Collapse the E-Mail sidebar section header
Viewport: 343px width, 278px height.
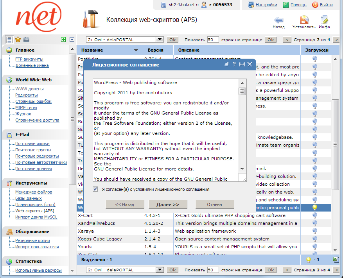tap(22, 135)
